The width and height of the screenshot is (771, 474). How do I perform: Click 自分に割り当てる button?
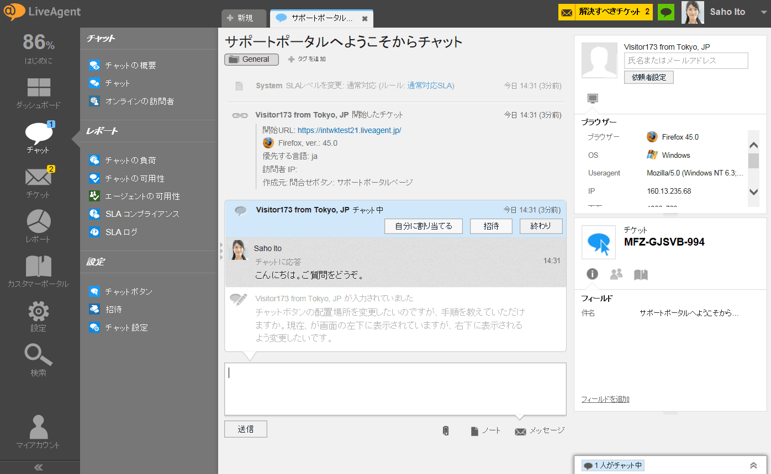pyautogui.click(x=424, y=226)
